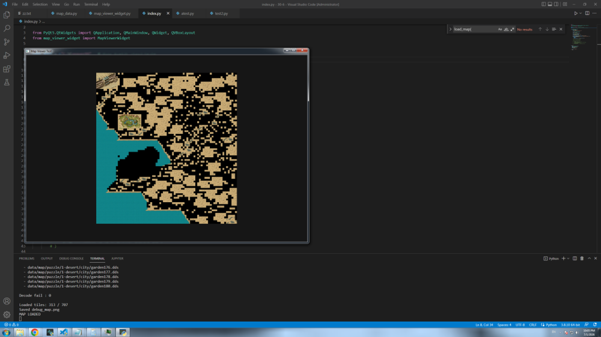Open the editor More Actions ellipsis
Viewport: 601px width, 337px height.
coord(594,13)
